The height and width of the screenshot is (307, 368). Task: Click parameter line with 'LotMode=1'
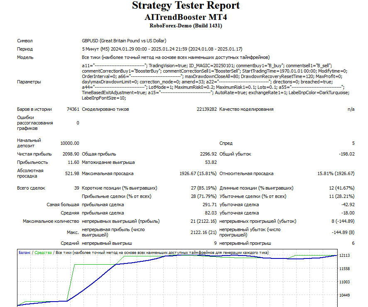pyautogui.click(x=213, y=87)
